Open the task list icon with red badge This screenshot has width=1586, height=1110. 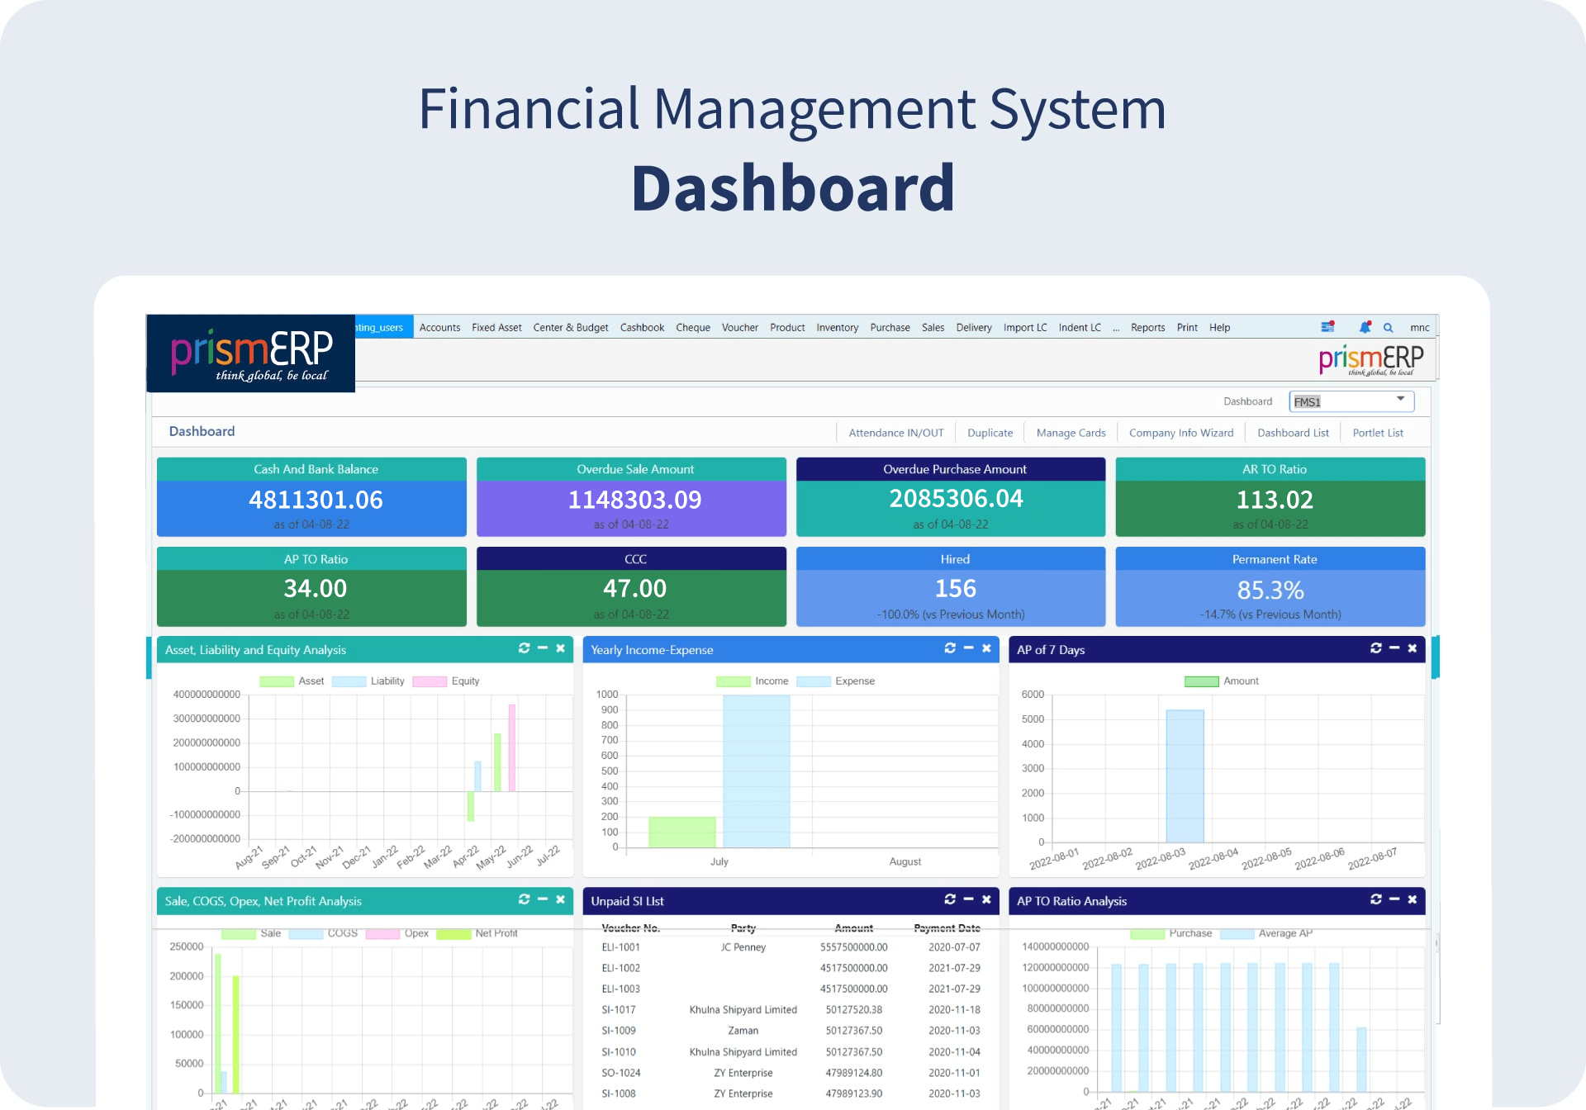coord(1327,327)
